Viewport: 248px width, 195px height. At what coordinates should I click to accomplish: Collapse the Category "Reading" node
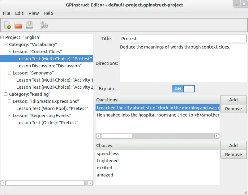pyautogui.click(x=6, y=94)
